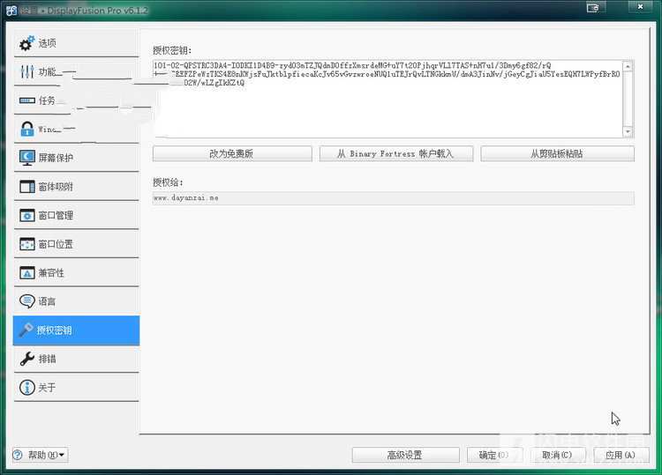Click the padlock icon for Windows logon
The width and height of the screenshot is (662, 475).
coord(27,129)
